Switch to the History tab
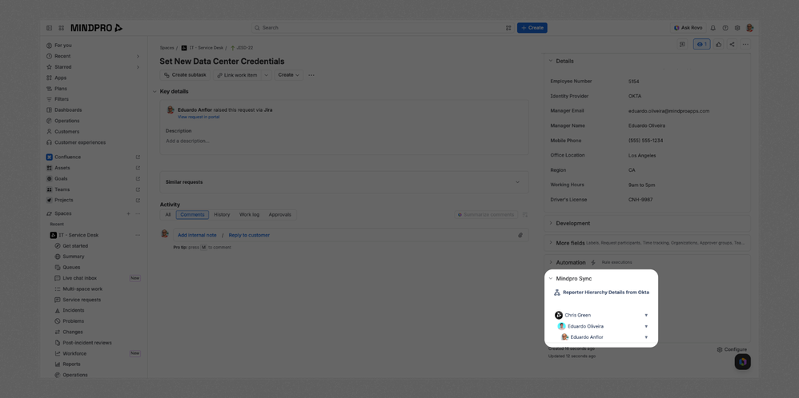Viewport: 799px width, 398px height. [x=222, y=215]
